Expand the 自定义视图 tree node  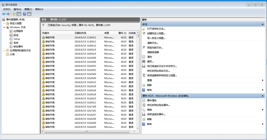click(x=4, y=23)
